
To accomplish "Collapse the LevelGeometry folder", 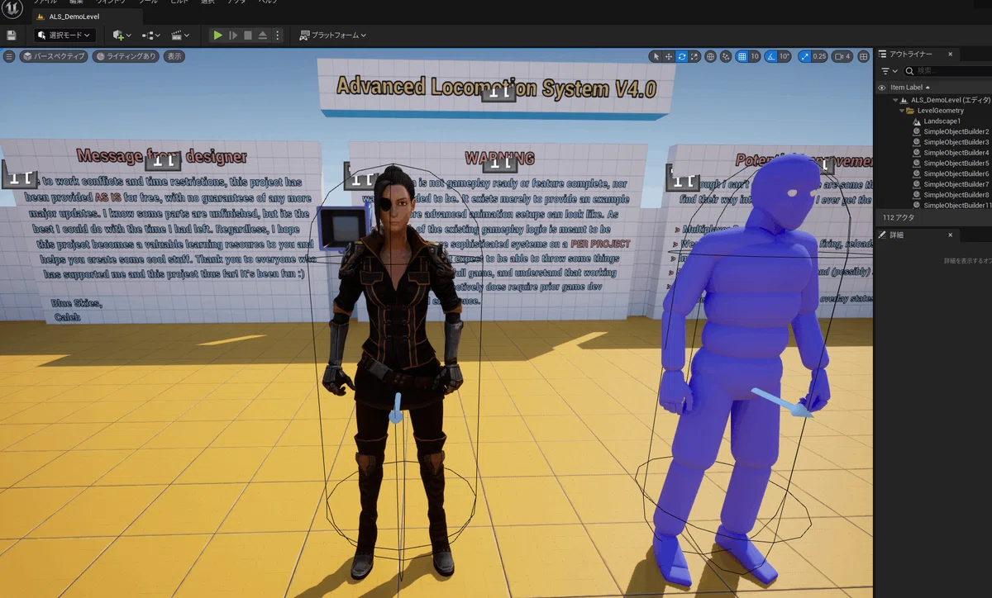I will [902, 111].
